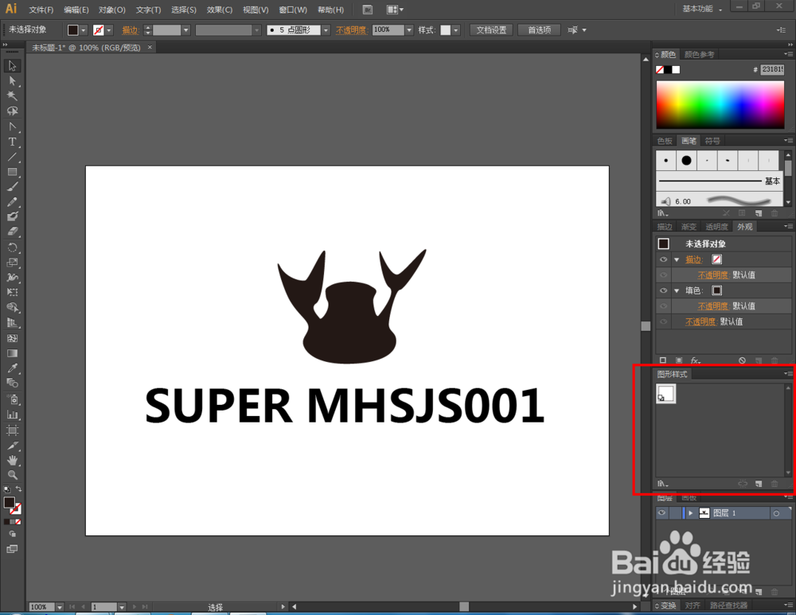796x615 pixels.
Task: Open the stroke weight dropdown
Action: pyautogui.click(x=185, y=30)
